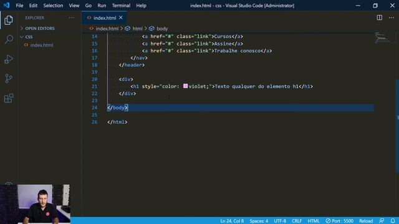Open the Run menu
This screenshot has width=399, height=224.
(x=102, y=6)
